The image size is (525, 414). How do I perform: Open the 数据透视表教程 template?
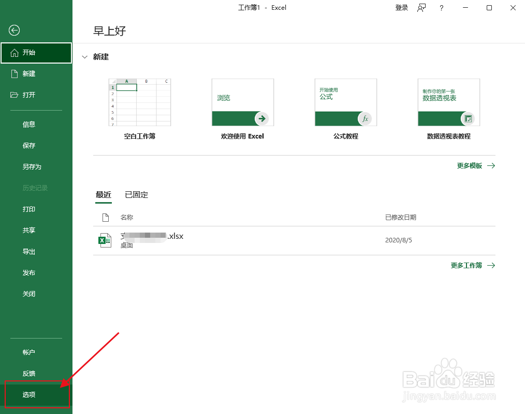click(449, 102)
